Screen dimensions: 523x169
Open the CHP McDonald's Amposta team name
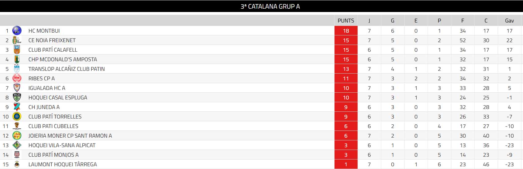62,59
